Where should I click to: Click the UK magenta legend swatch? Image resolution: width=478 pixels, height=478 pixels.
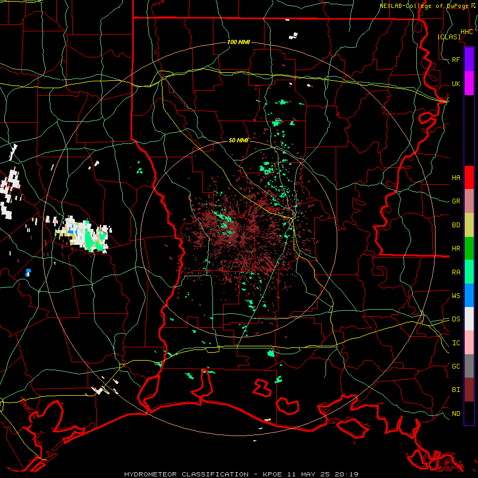(469, 83)
